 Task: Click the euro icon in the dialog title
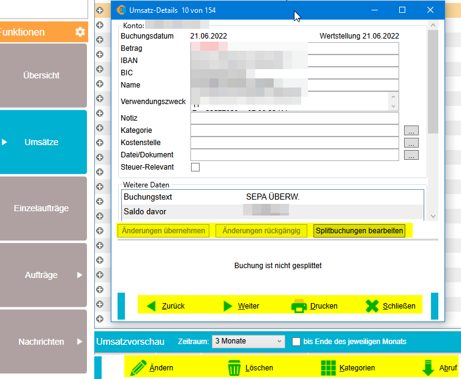point(121,10)
